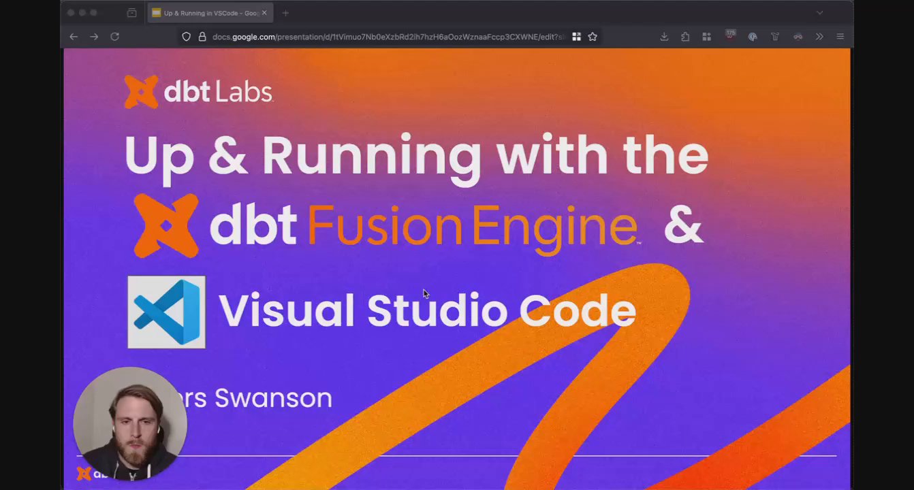Click the Visual Studio Code logo image
914x490 pixels.
point(166,312)
